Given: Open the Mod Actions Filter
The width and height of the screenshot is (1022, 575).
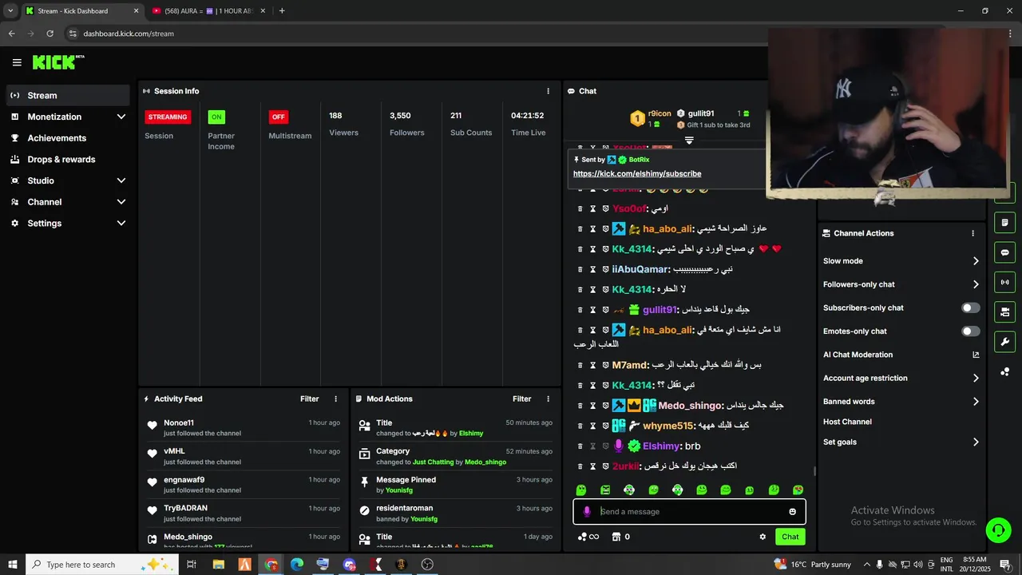Looking at the screenshot, I should (521, 399).
